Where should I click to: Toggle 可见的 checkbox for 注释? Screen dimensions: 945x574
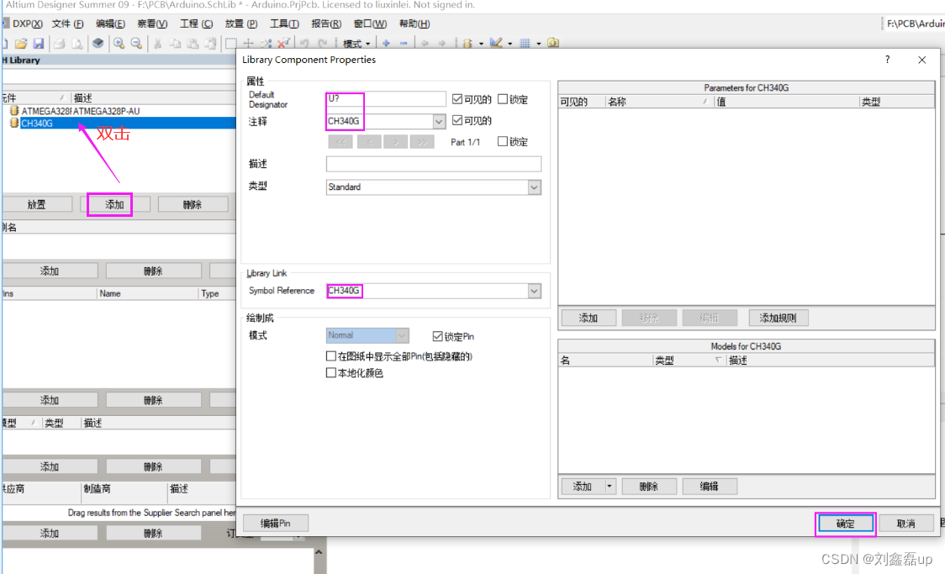[x=457, y=120]
